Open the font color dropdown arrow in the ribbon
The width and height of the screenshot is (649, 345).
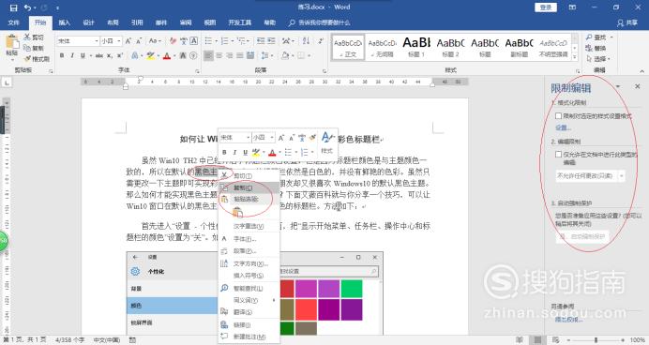pos(174,55)
